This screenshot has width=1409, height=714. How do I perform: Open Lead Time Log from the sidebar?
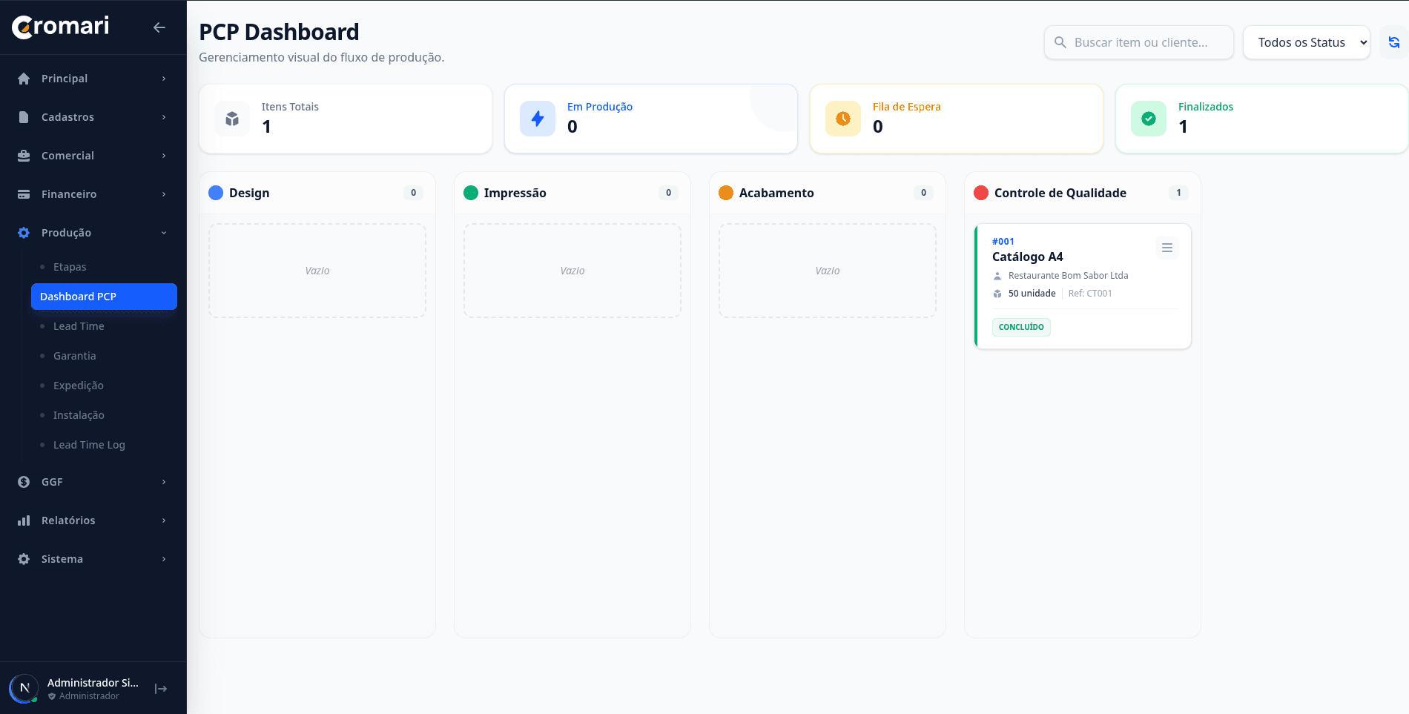(x=89, y=444)
